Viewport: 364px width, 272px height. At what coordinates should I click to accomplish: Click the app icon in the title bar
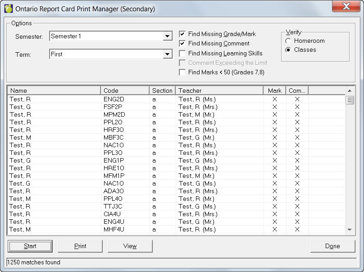[x=9, y=8]
